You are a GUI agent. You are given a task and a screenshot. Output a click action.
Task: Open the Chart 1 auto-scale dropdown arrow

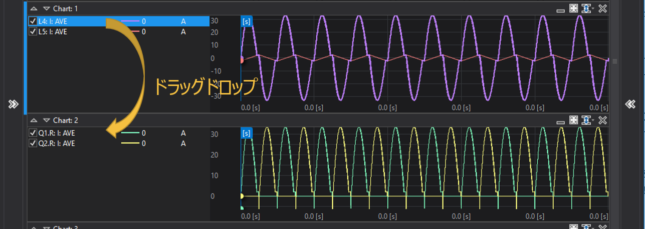[593, 8]
